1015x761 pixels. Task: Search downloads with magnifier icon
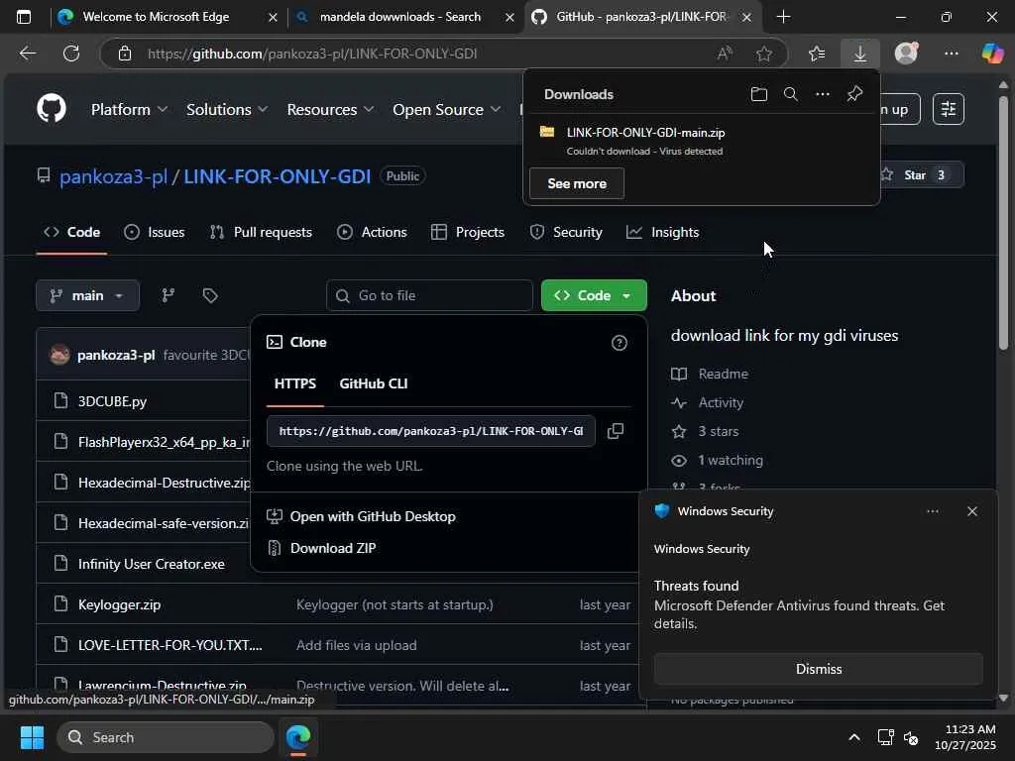(x=790, y=94)
